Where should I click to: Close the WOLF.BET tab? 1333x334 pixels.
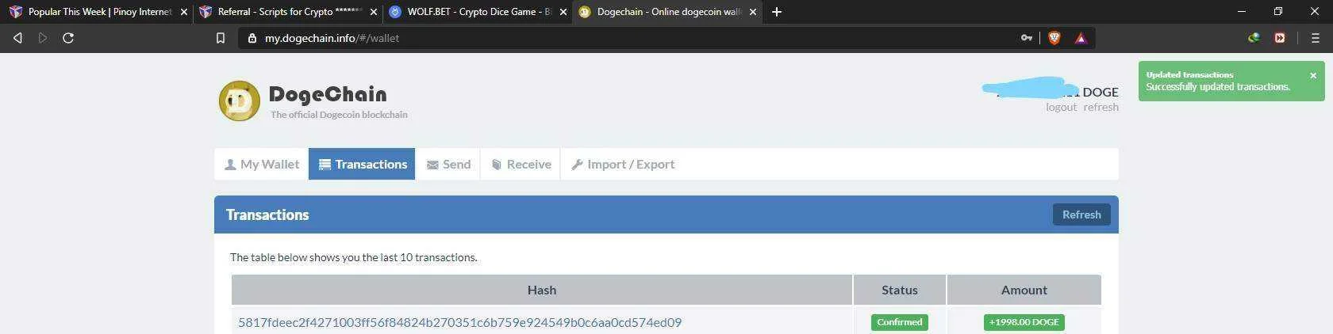[x=563, y=12]
